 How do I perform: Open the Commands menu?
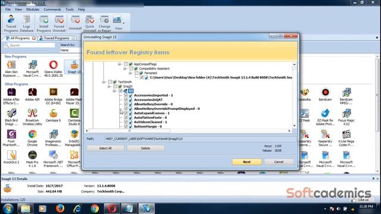click(52, 10)
